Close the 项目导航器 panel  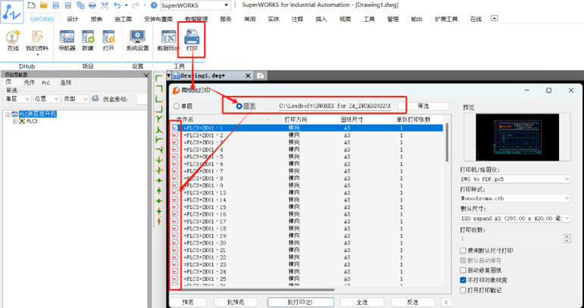146,75
